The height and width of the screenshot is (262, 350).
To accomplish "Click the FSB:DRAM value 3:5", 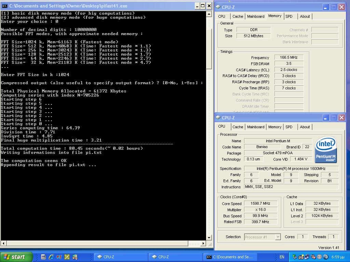I will (x=289, y=63).
